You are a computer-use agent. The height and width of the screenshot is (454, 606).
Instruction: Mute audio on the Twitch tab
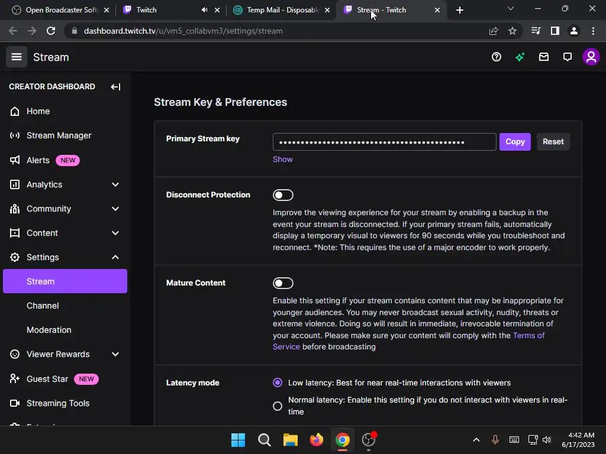[x=204, y=10]
